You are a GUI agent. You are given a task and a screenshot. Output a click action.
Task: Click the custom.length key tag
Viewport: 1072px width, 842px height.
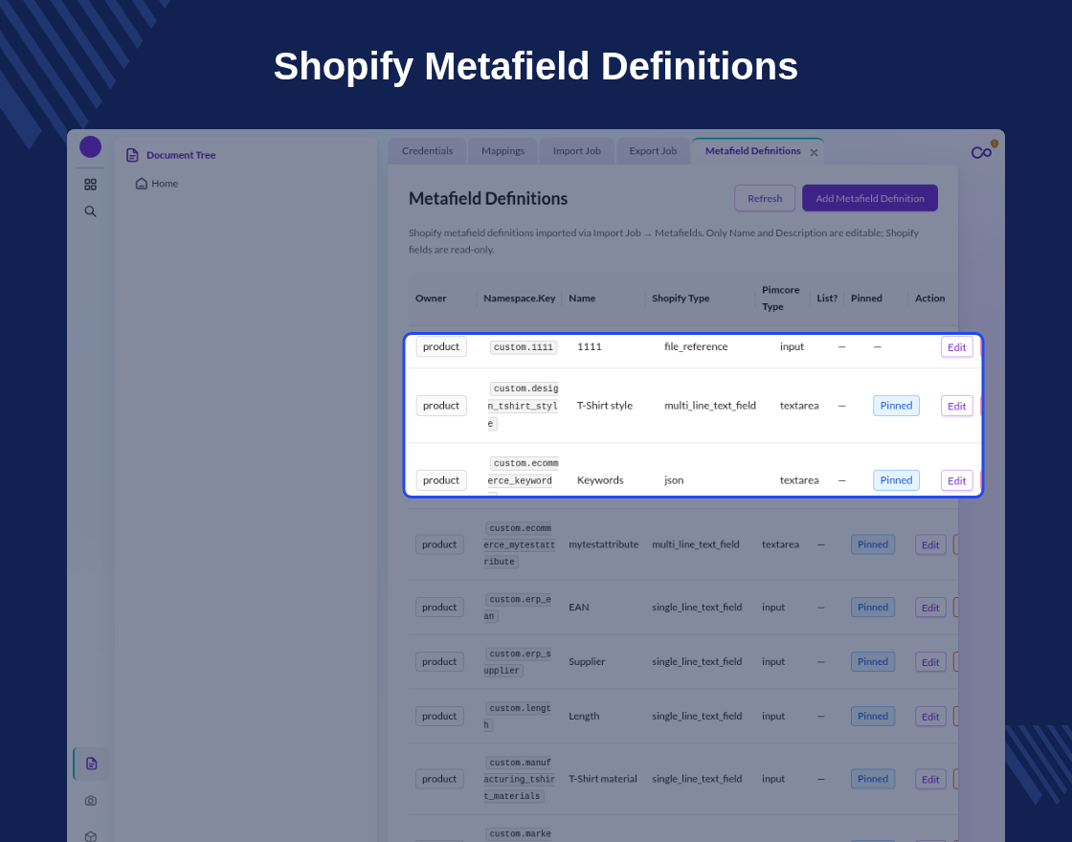(x=518, y=717)
